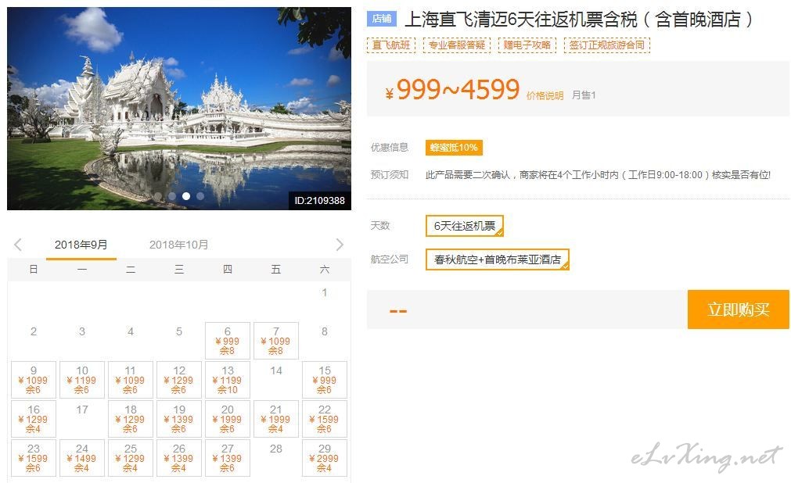The width and height of the screenshot is (791, 483).
Task: Go to next month with right arrow
Action: tap(340, 245)
